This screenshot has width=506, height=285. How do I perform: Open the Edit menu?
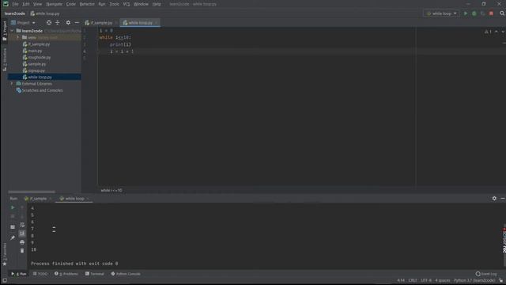pyautogui.click(x=26, y=4)
